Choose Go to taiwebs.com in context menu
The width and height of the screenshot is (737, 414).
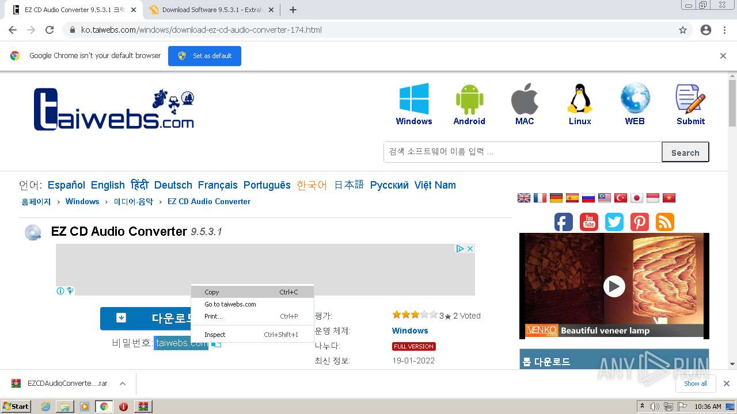click(252, 304)
